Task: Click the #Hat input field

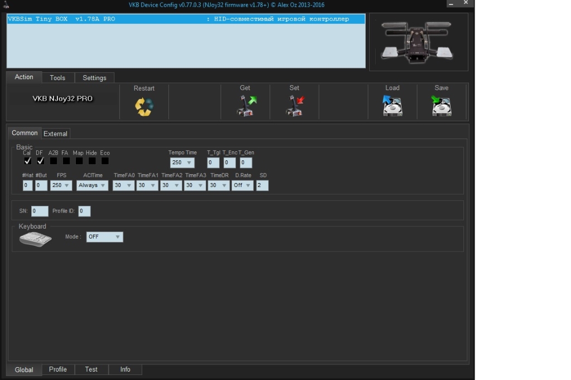Action: pos(27,185)
